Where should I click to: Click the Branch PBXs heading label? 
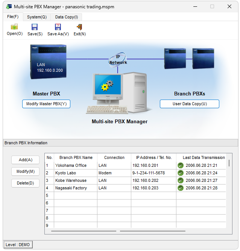coord(190,94)
